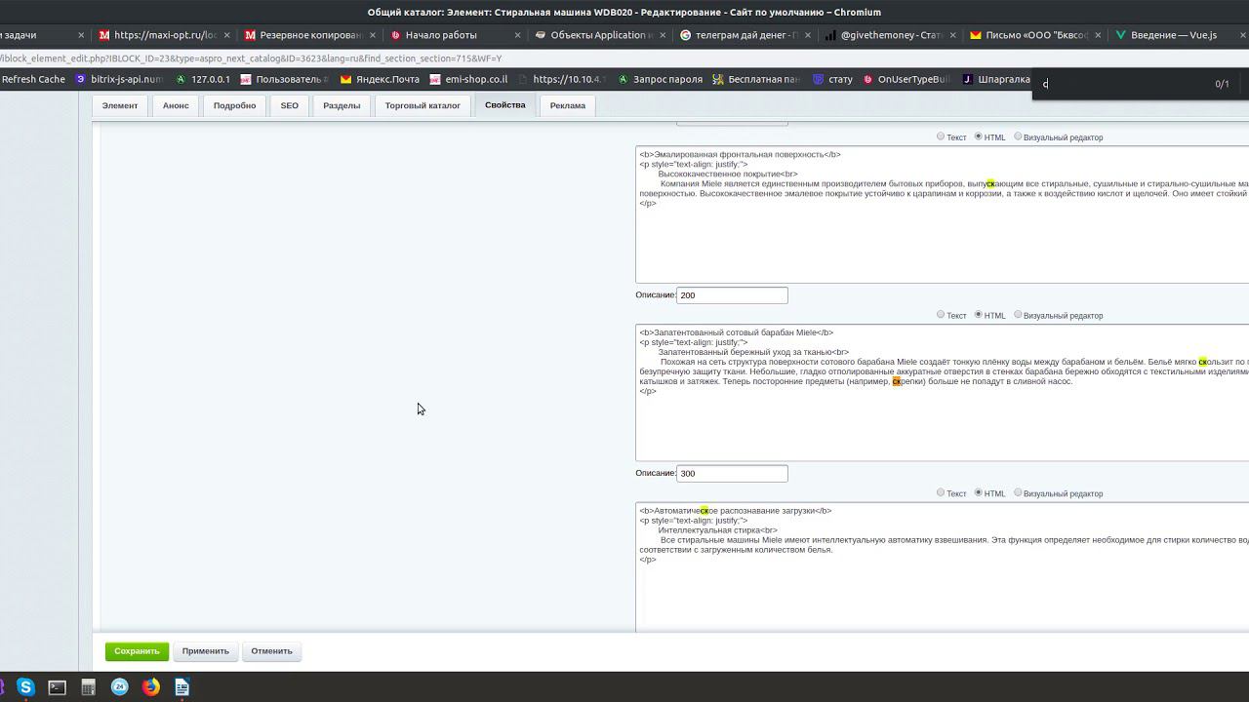Screen dimensions: 1249x702
Task: Close the 'Начало работы' browser tab
Action: (517, 35)
